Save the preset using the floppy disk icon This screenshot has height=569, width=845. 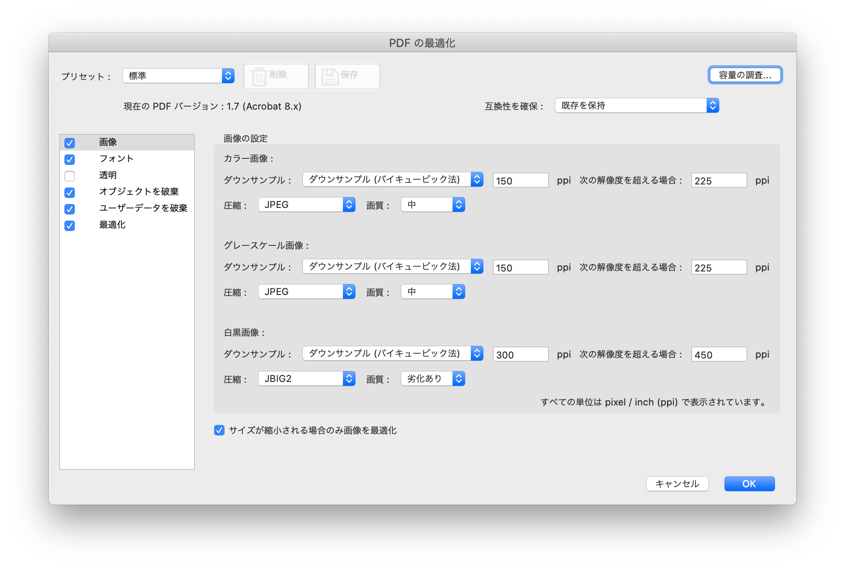tap(347, 76)
